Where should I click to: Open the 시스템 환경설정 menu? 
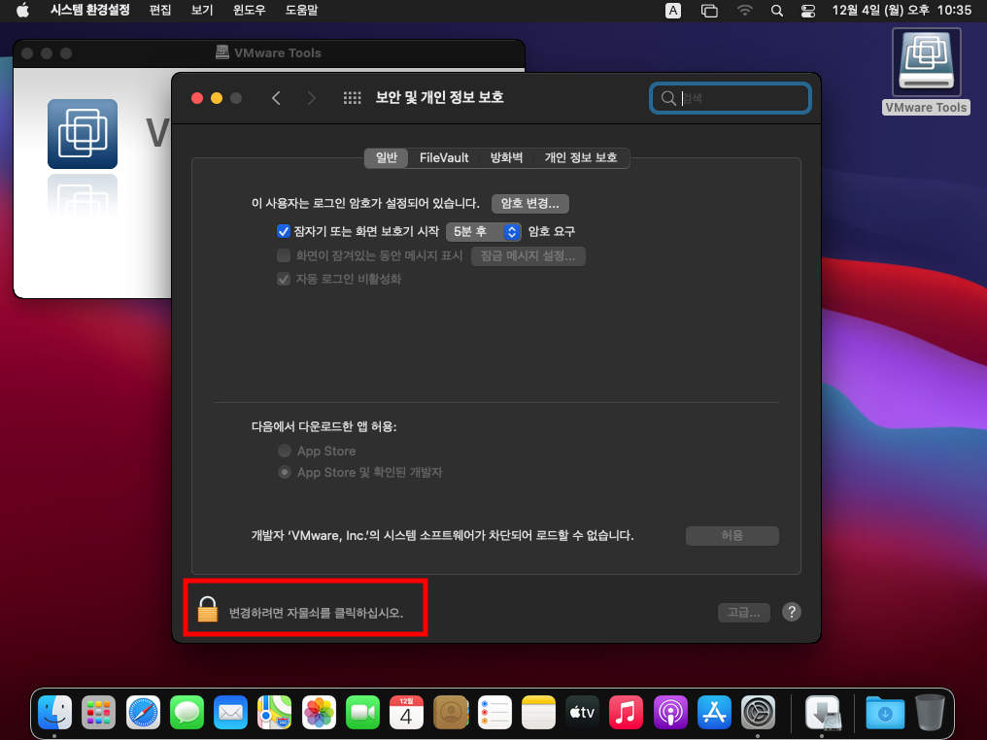[90, 11]
